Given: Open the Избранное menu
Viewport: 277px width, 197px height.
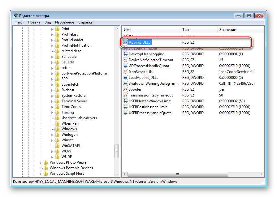Looking at the screenshot, I should click(64, 22).
